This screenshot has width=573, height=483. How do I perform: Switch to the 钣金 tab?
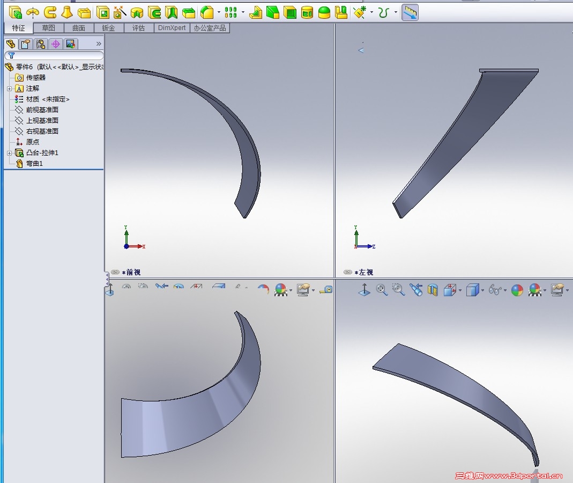coord(108,28)
